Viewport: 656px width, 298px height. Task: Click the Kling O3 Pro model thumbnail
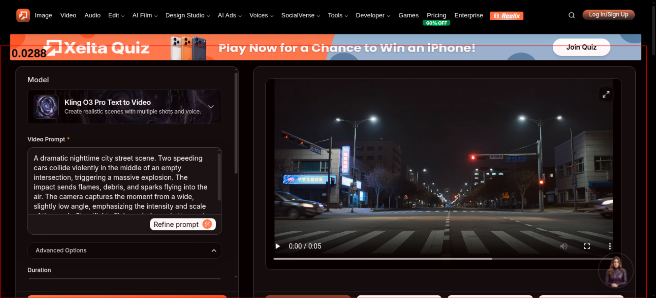tap(46, 107)
